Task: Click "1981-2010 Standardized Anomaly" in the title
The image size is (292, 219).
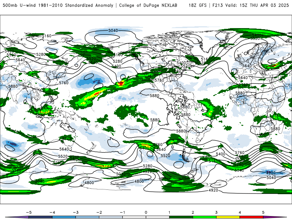Action: [76, 5]
